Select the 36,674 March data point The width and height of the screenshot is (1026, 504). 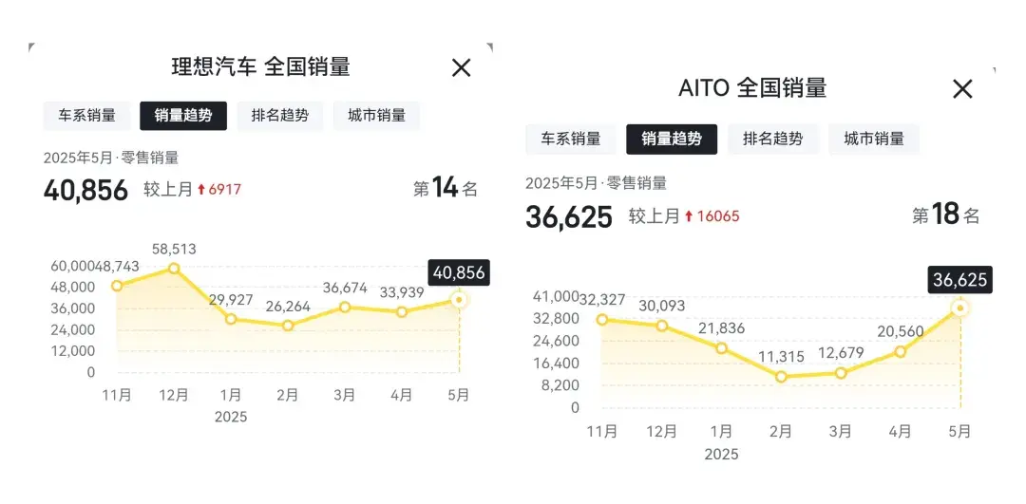345,308
